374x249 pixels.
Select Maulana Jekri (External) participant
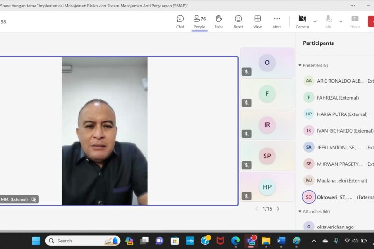(x=338, y=181)
